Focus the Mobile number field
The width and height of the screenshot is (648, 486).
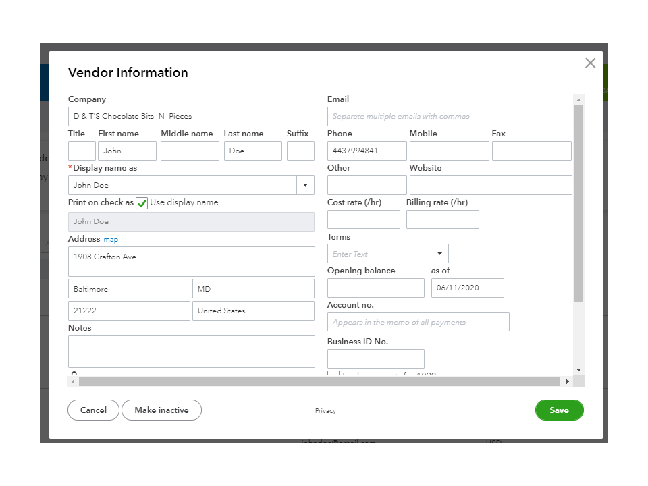pos(450,151)
